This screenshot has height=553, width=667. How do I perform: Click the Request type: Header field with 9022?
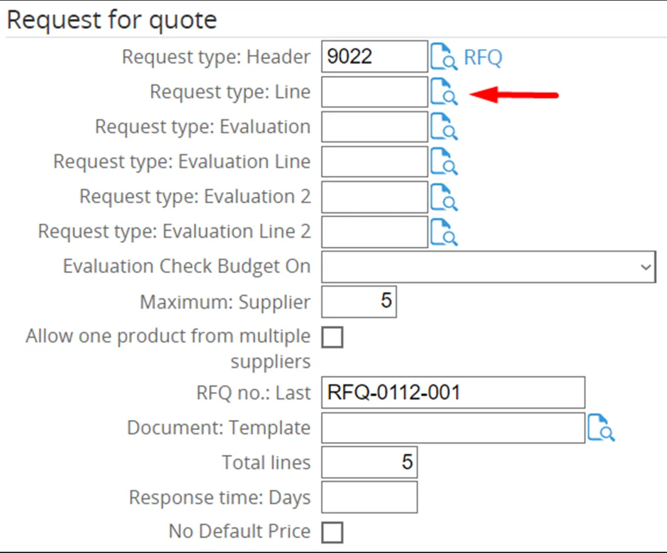click(374, 57)
